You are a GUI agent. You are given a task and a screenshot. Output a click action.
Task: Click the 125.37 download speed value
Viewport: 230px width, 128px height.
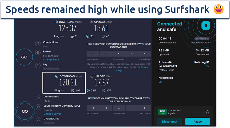point(67,28)
